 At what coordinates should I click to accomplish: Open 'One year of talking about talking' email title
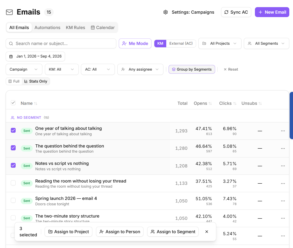(x=68, y=128)
